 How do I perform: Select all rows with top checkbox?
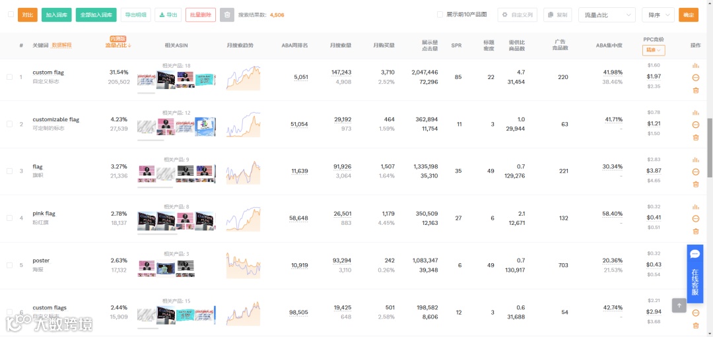[11, 15]
